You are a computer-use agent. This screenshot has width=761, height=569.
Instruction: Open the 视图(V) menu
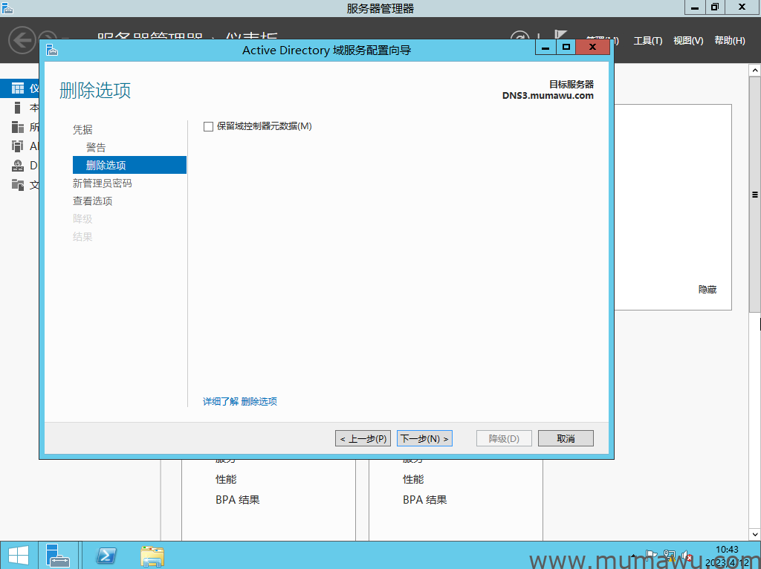(687, 41)
